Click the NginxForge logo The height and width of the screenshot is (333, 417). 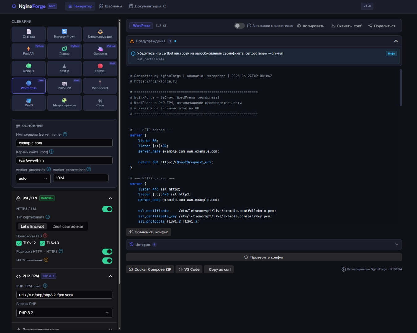point(29,6)
